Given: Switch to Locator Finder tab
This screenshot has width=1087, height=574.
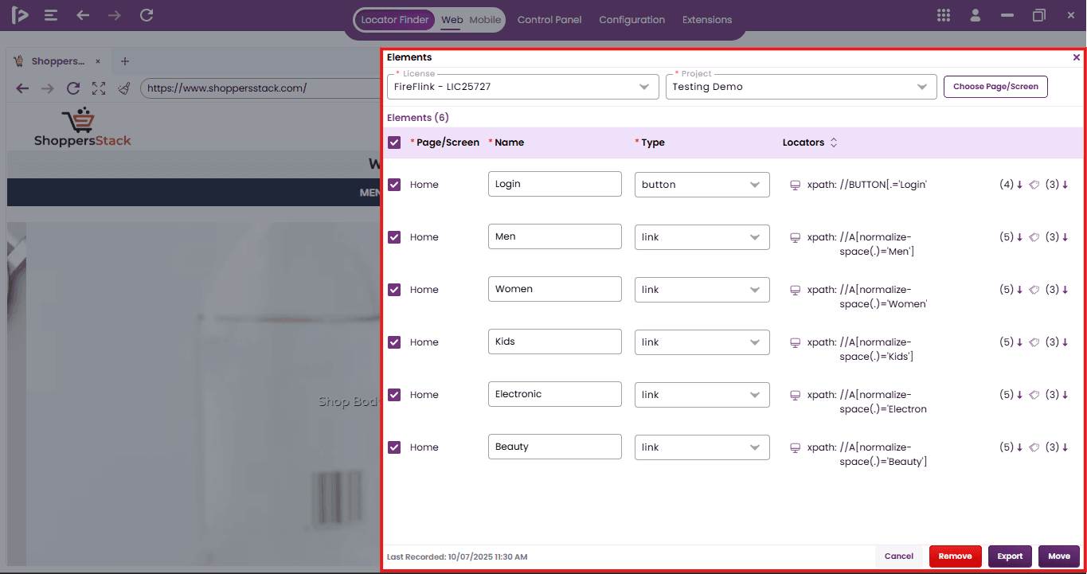Looking at the screenshot, I should pos(395,20).
